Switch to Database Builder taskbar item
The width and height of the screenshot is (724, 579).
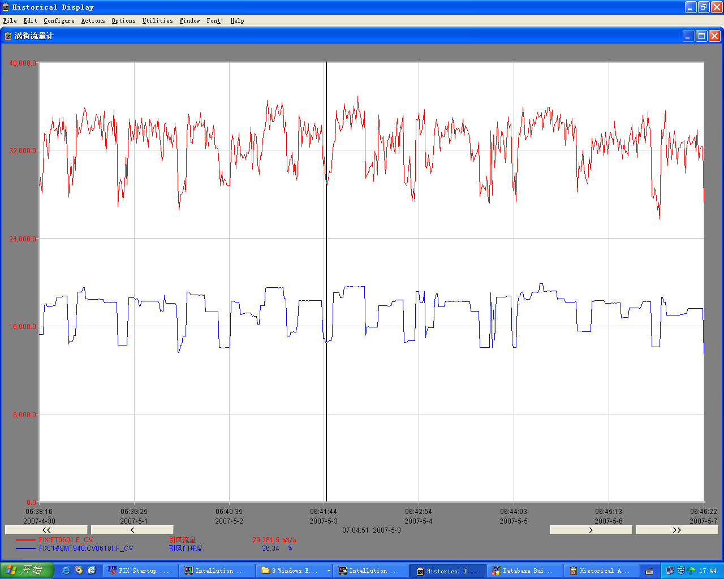coord(523,571)
